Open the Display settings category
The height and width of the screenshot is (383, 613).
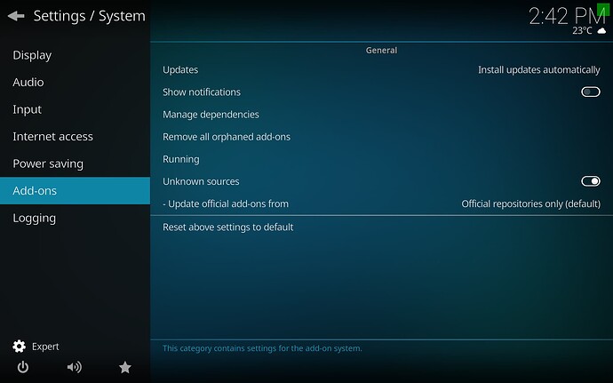click(x=75, y=55)
